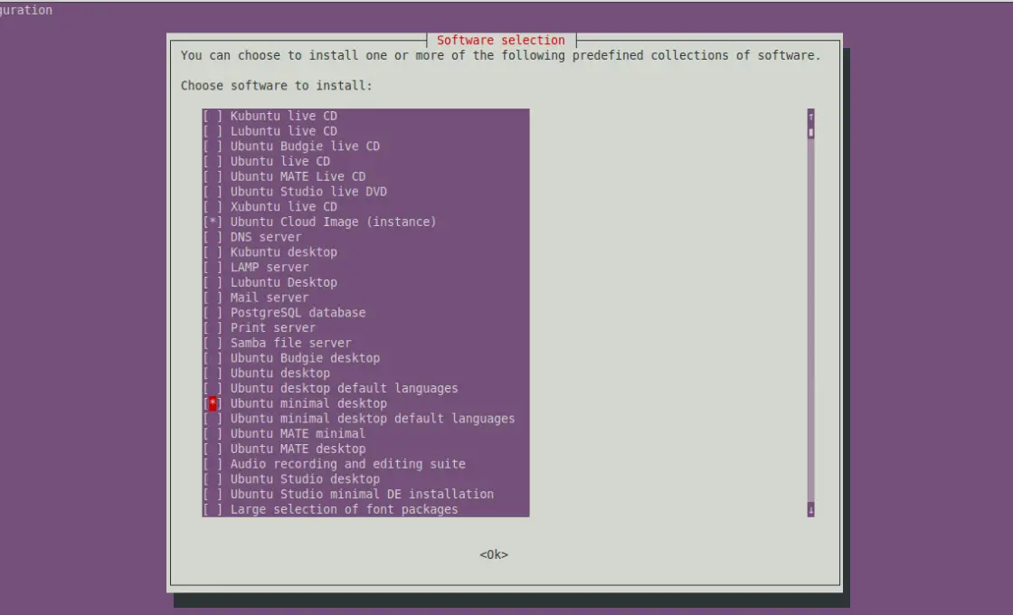Check the Lubuntu live CD option
Viewport: 1013px width, 615px height.
[x=213, y=131]
